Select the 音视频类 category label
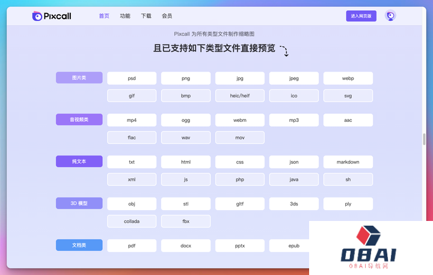The width and height of the screenshot is (433, 275). (79, 120)
